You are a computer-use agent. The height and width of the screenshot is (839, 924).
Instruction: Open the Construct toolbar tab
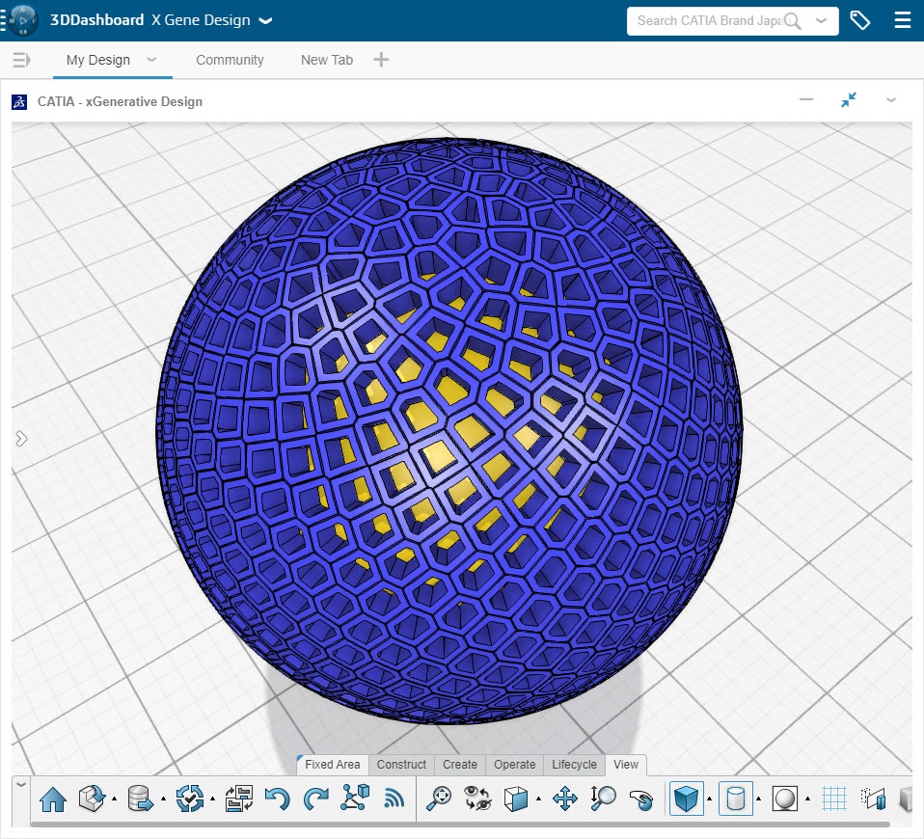coord(401,765)
